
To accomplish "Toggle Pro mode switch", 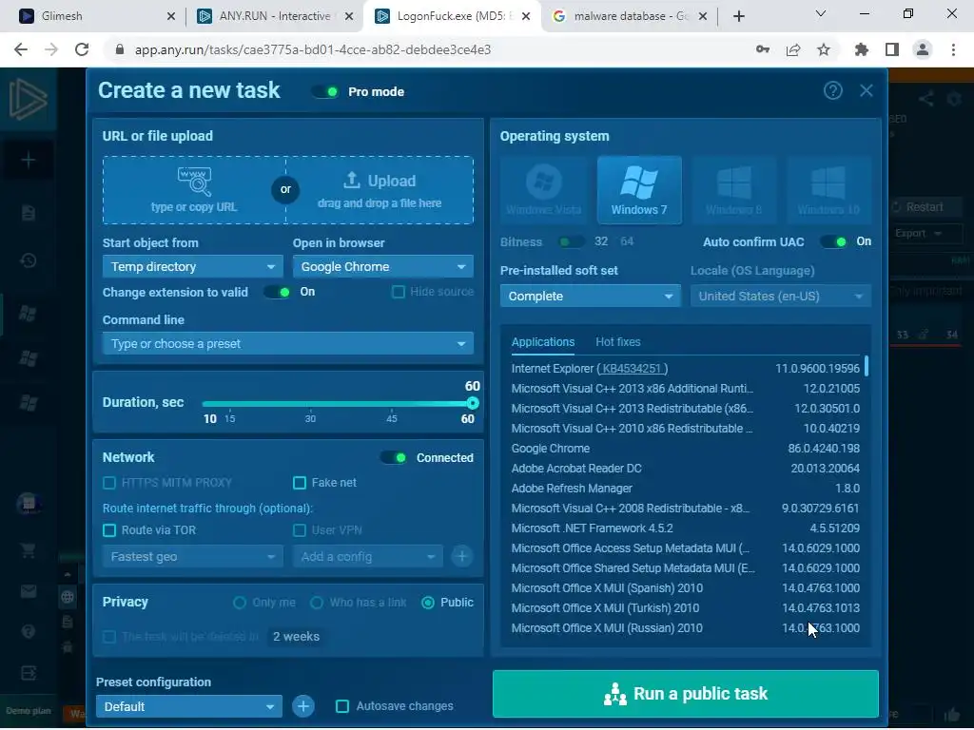I will (x=325, y=92).
